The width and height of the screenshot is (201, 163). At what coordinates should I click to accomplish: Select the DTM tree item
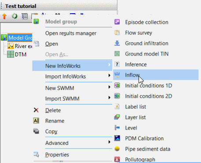pyautogui.click(x=21, y=55)
